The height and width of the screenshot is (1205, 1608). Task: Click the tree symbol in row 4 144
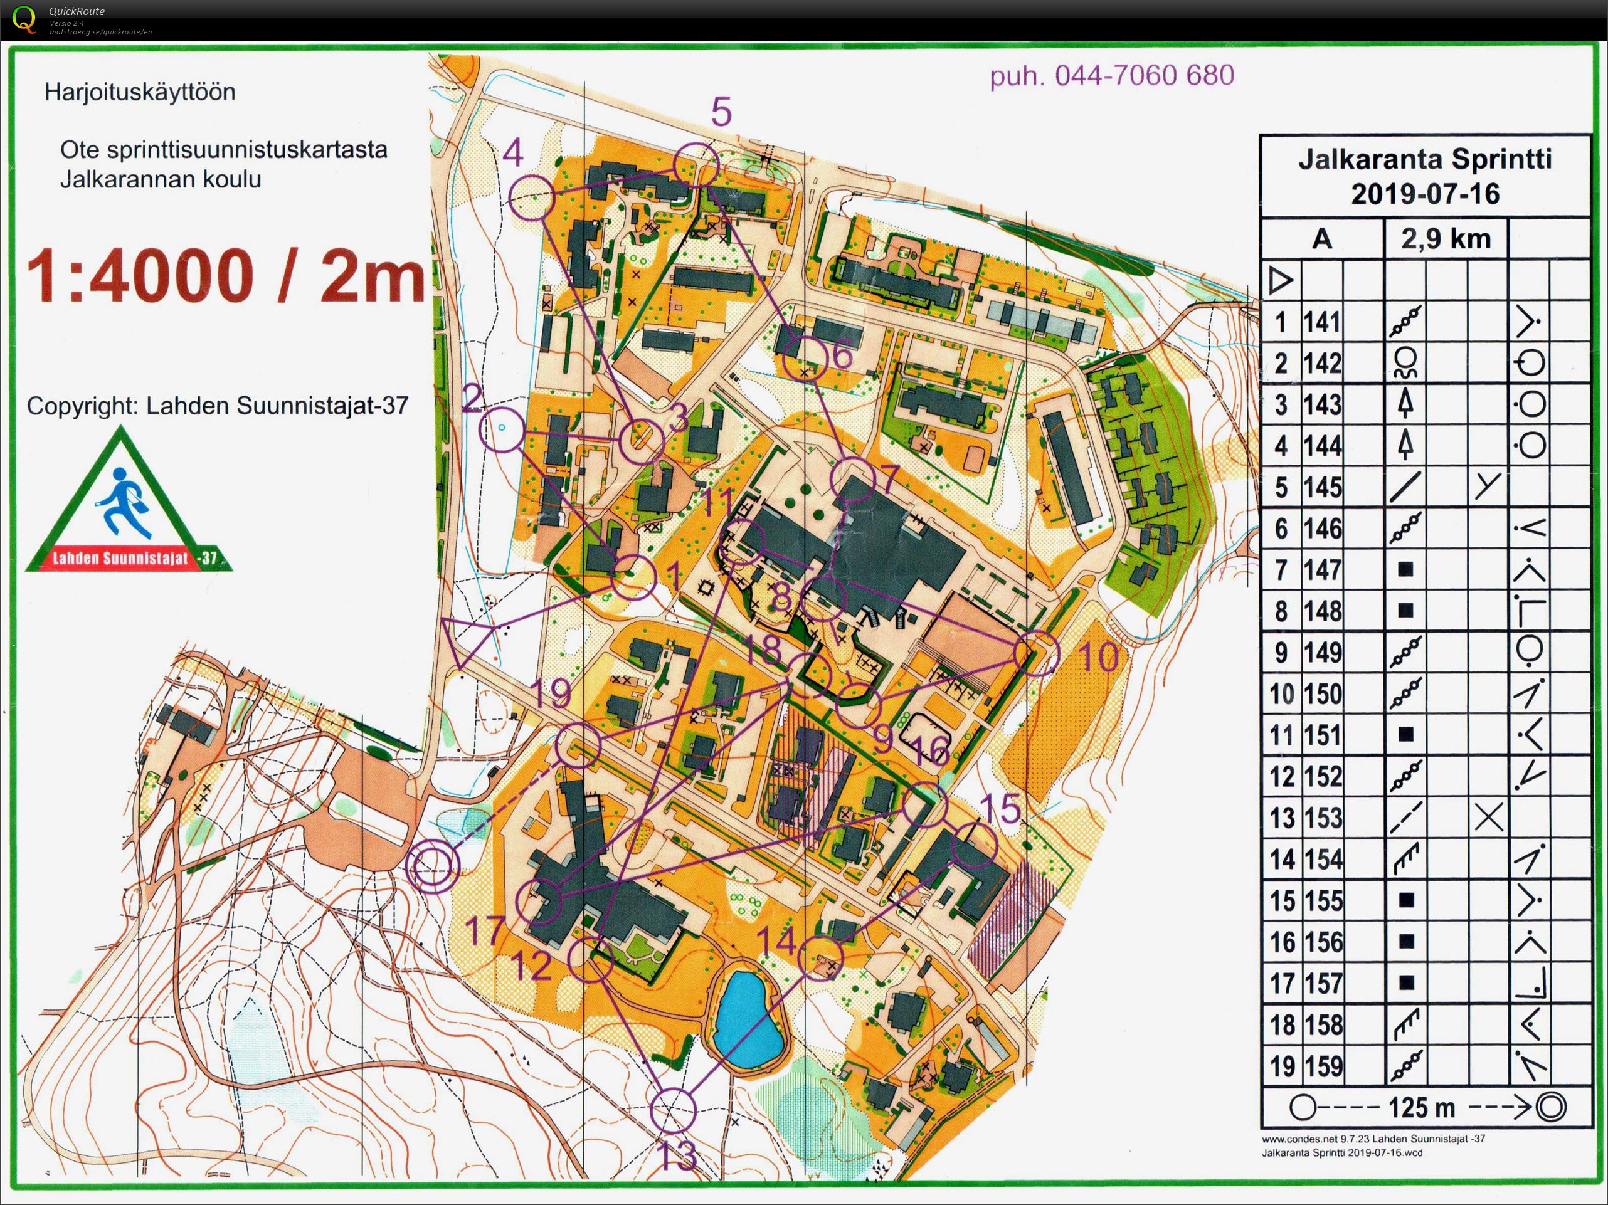click(1406, 445)
